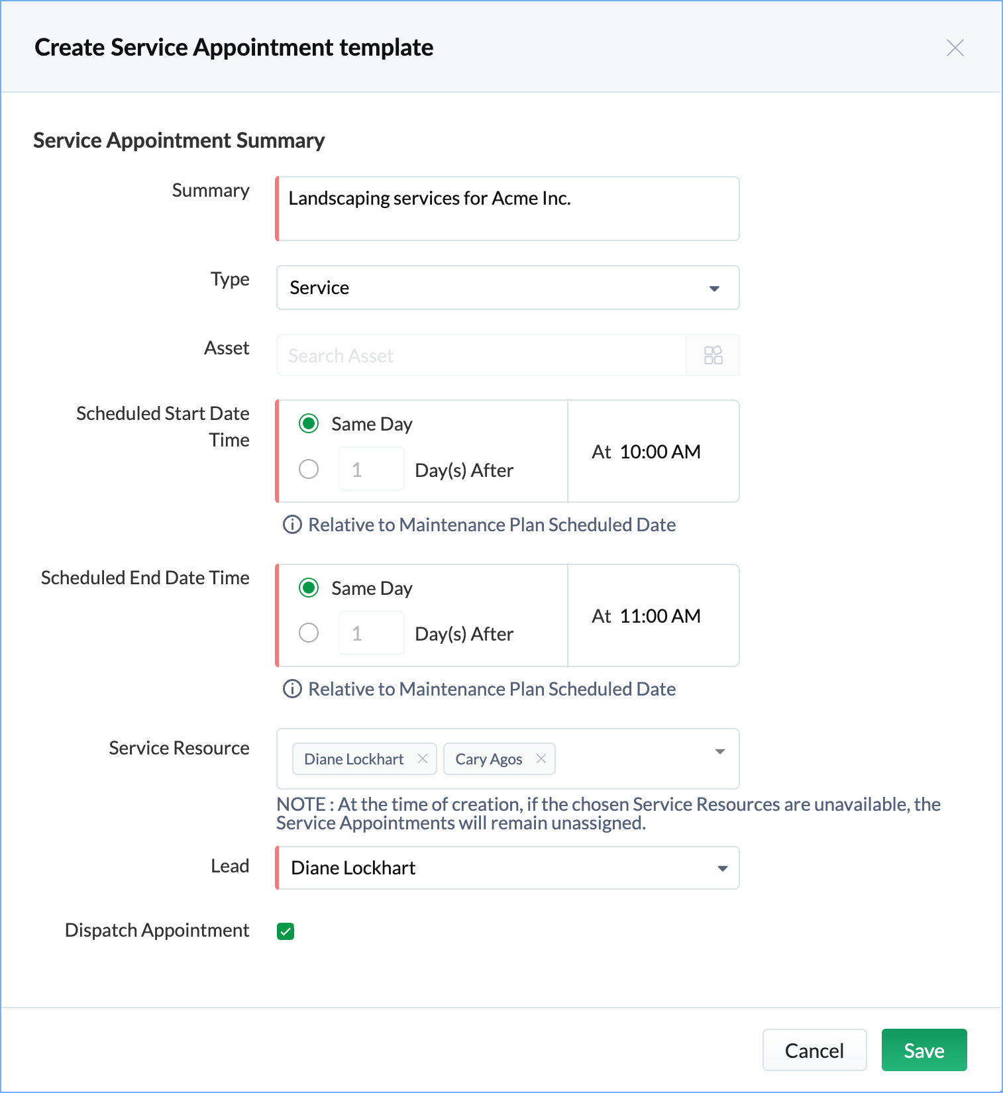Click the Summary text field
The image size is (1003, 1093).
coord(507,209)
